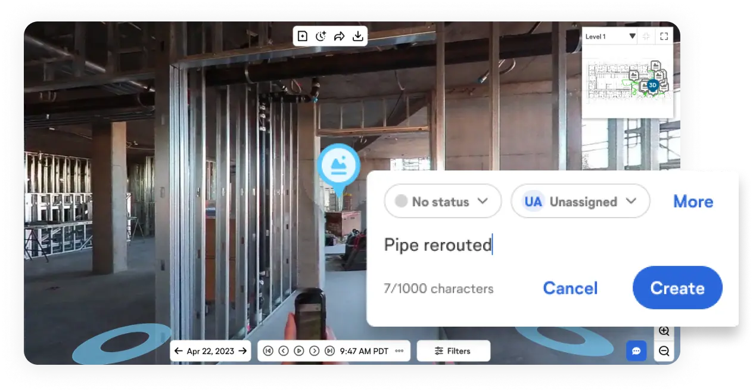Go to previous capture date
This screenshot has height=391, width=753.
(x=178, y=351)
